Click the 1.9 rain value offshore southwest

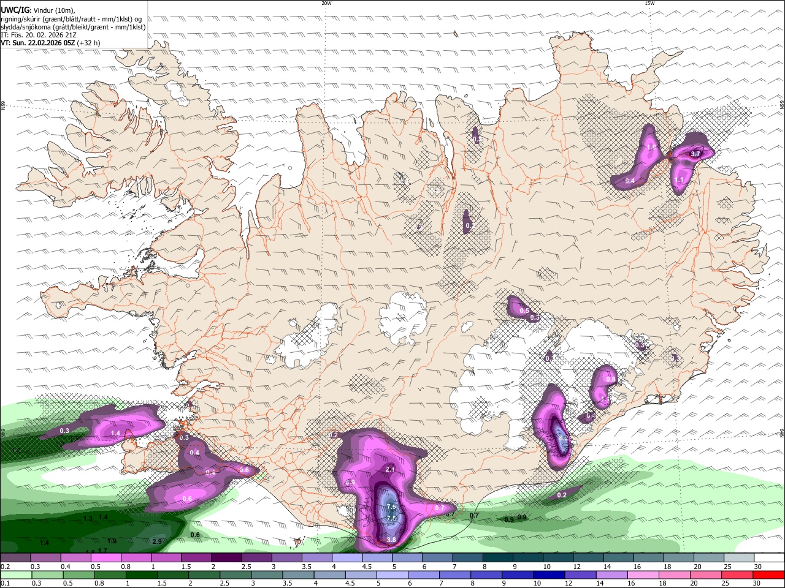(x=112, y=541)
